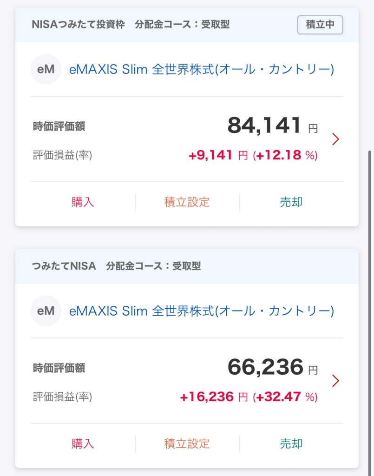Click the eM icon in the つみたてNISA card
The image size is (374, 476).
46,311
